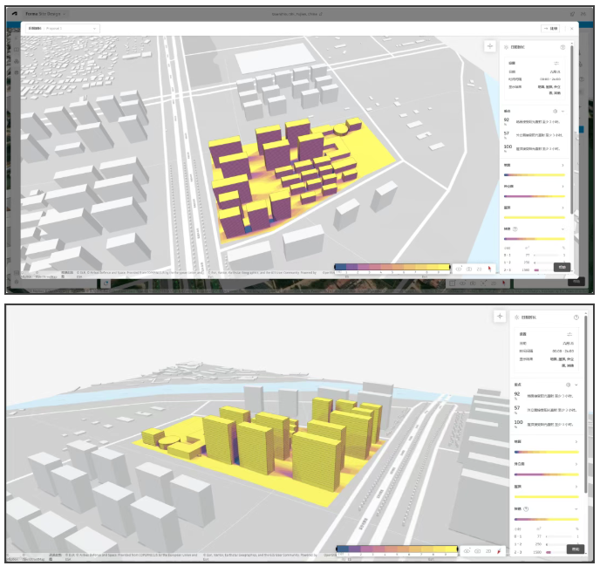600x566 pixels.
Task: Open the Forma Site Design dropdown
Action: (45, 14)
